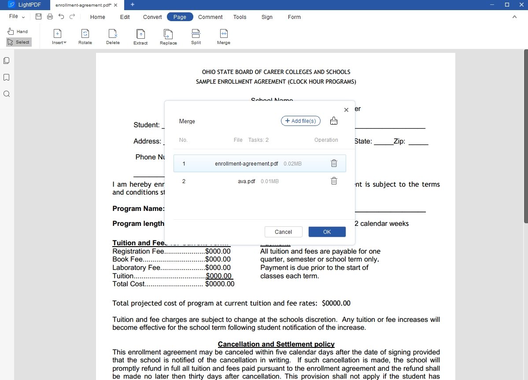Image resolution: width=528 pixels, height=380 pixels.
Task: Confirm merge with the OK button
Action: [327, 232]
